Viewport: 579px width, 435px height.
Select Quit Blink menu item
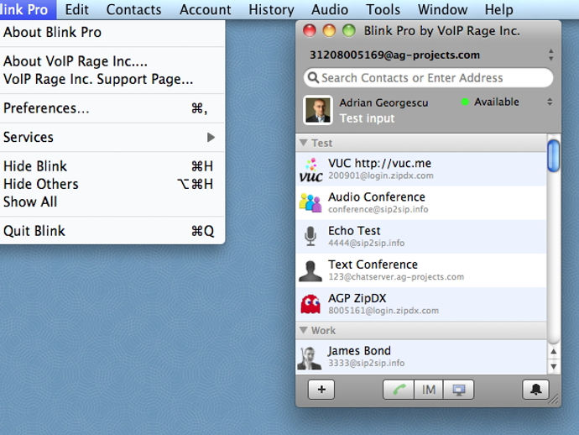point(112,231)
